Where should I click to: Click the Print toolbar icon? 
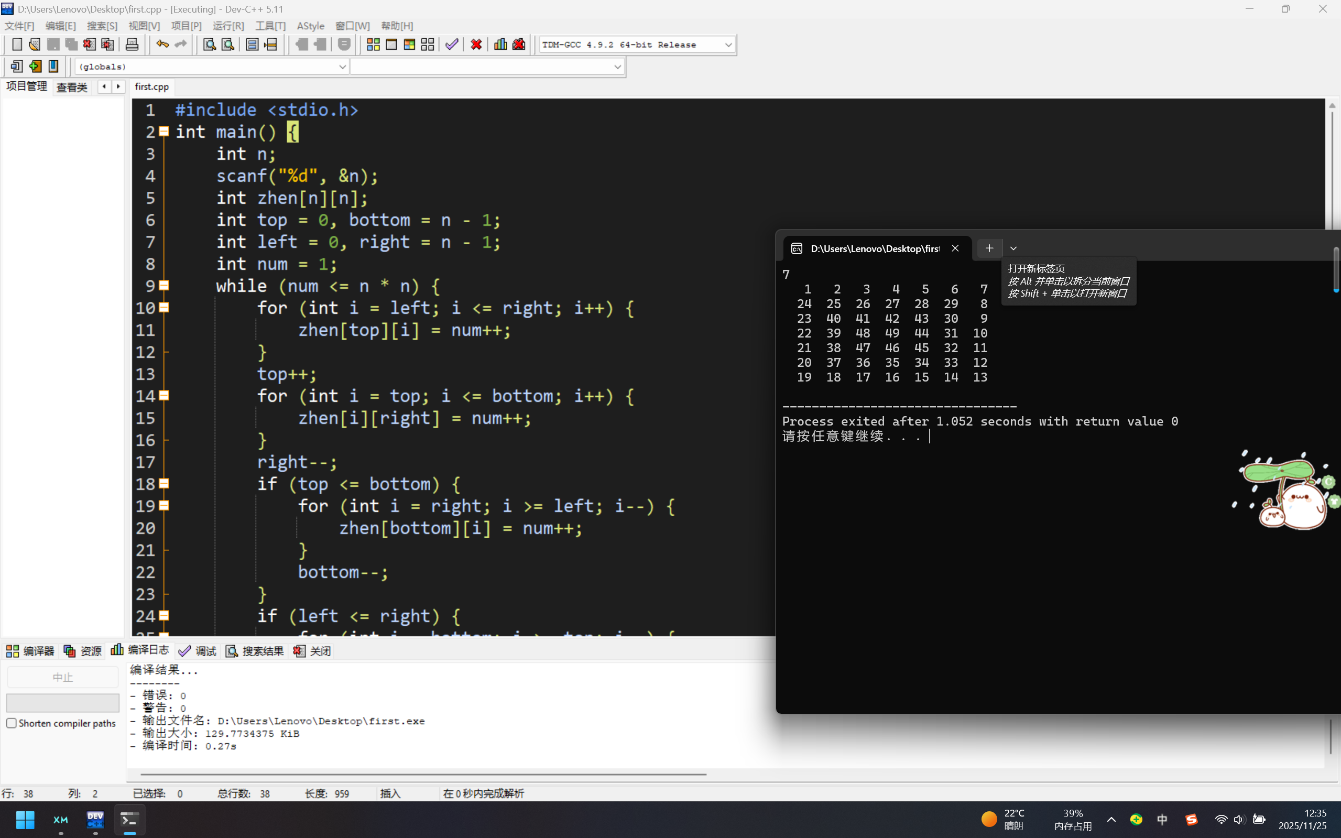tap(132, 45)
